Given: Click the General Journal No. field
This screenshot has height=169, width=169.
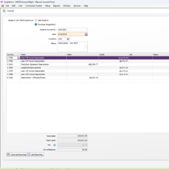Looking at the screenshot, I should pyautogui.click(x=72, y=30).
